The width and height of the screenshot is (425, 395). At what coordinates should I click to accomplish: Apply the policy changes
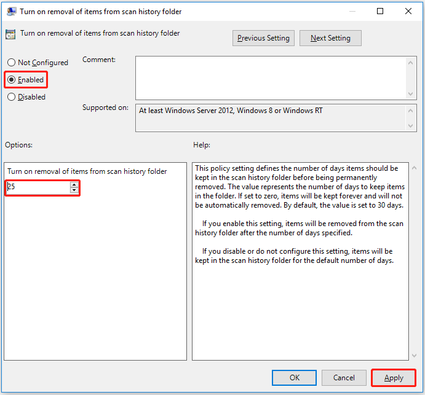pyautogui.click(x=393, y=378)
